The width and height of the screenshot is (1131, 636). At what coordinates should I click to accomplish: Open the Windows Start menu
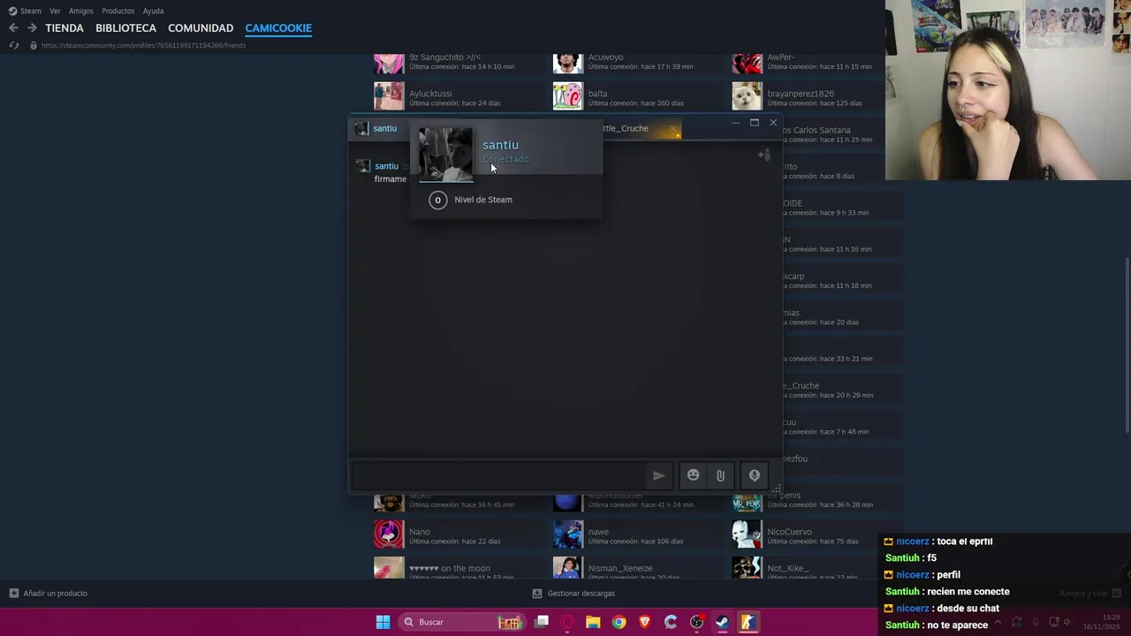click(x=383, y=622)
